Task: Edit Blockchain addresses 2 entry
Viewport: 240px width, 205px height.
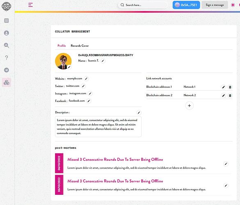Action: click(224, 96)
